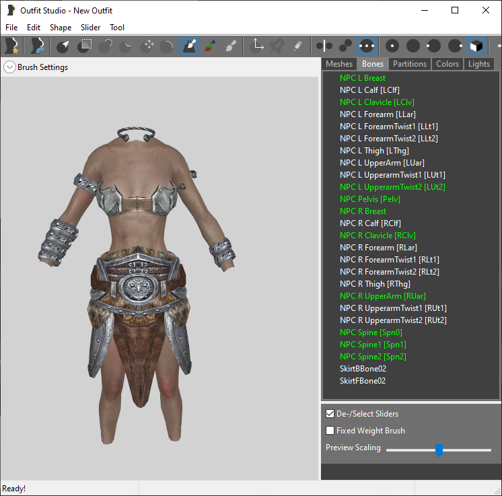Enable the Fixed Weight Brush checkbox

(330, 430)
